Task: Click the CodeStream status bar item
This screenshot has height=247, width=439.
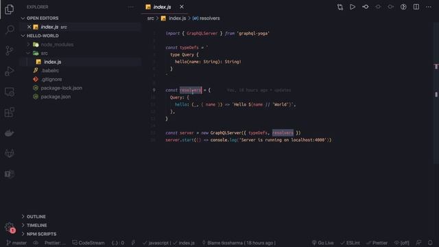Action: 88,243
